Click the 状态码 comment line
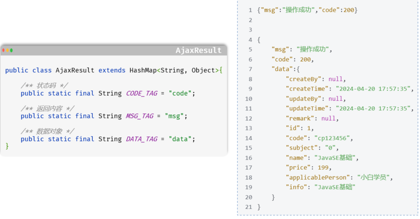This screenshot has width=420, height=219. 44,85
